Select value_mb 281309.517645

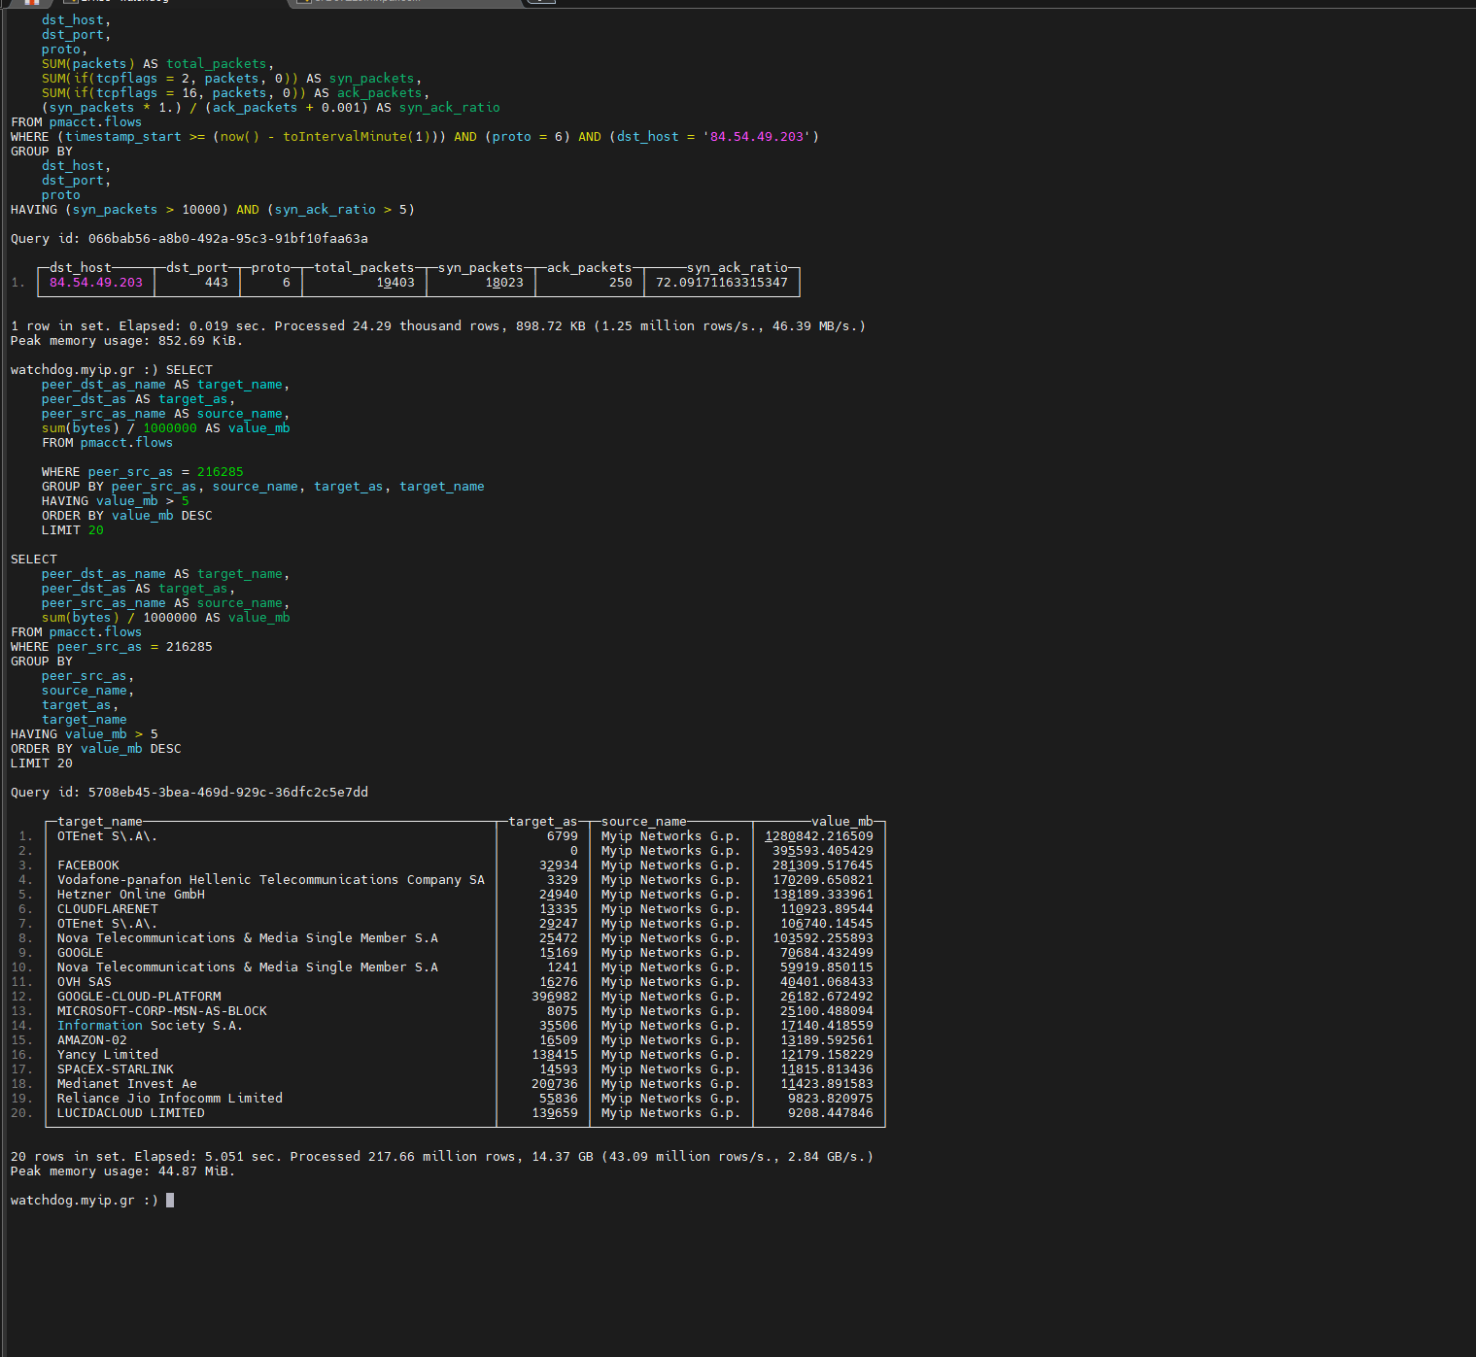[823, 865]
